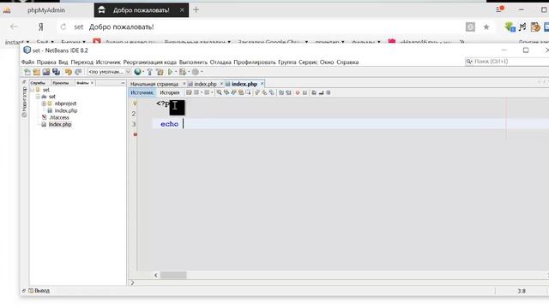Collapse the inner set project node
Screen dimensions: 549x308
pos(38,97)
